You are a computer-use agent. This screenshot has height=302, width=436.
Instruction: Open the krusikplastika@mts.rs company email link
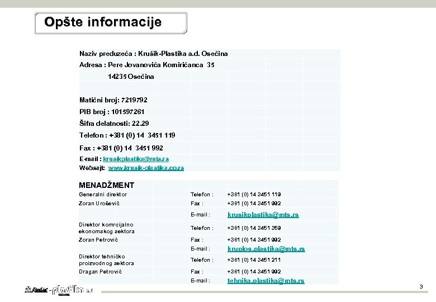click(x=136, y=159)
